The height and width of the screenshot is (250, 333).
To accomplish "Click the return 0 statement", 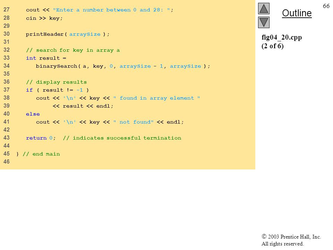I will [x=41, y=138].
